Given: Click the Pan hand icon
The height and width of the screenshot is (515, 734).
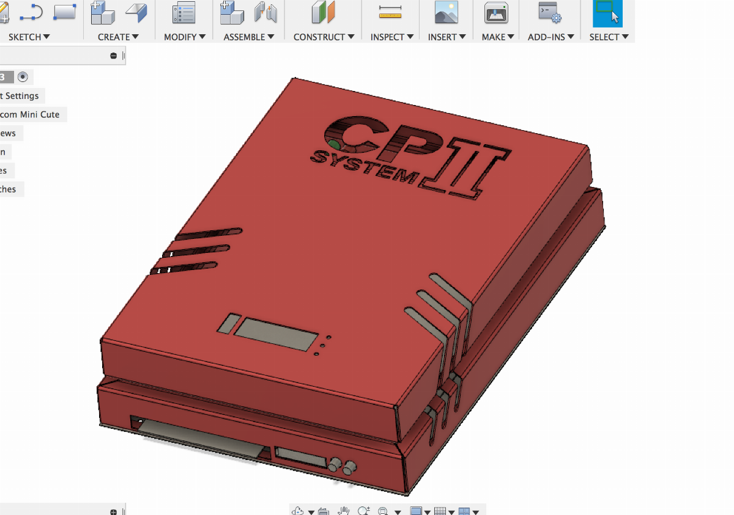Looking at the screenshot, I should (344, 511).
